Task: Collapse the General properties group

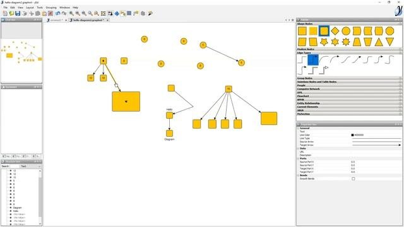Action: (299, 128)
